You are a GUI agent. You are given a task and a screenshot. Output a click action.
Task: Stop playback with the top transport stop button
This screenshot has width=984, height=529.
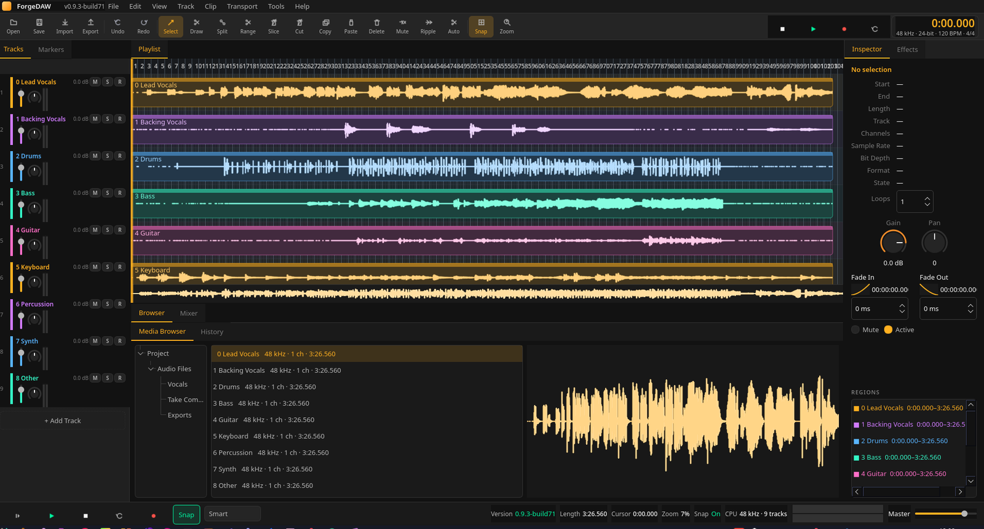[782, 29]
